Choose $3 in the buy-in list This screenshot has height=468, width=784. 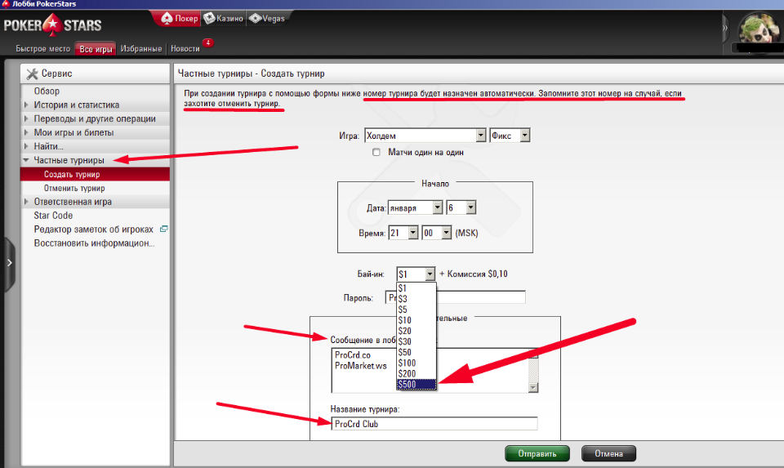click(416, 299)
